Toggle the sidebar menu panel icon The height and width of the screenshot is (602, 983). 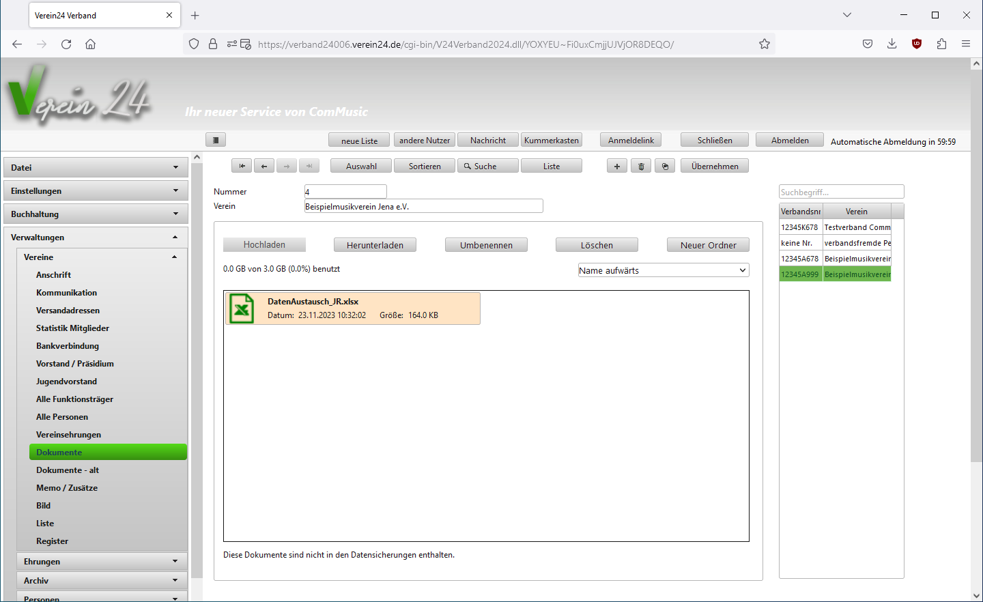216,140
